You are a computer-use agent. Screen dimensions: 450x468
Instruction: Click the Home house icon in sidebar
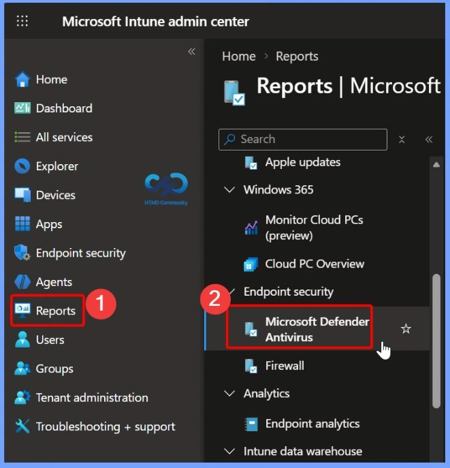click(22, 80)
